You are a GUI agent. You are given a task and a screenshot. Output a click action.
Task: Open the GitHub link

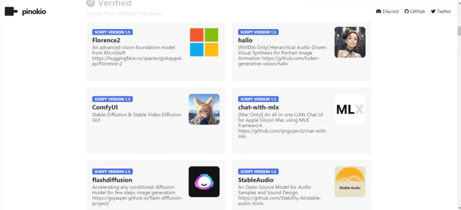tap(414, 11)
